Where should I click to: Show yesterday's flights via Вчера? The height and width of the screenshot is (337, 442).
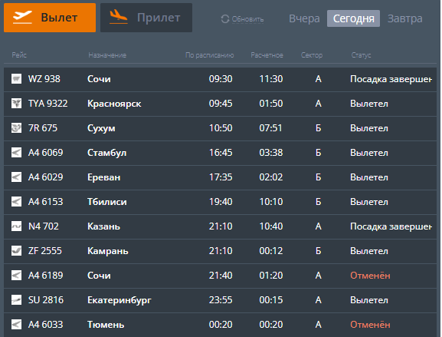point(304,18)
